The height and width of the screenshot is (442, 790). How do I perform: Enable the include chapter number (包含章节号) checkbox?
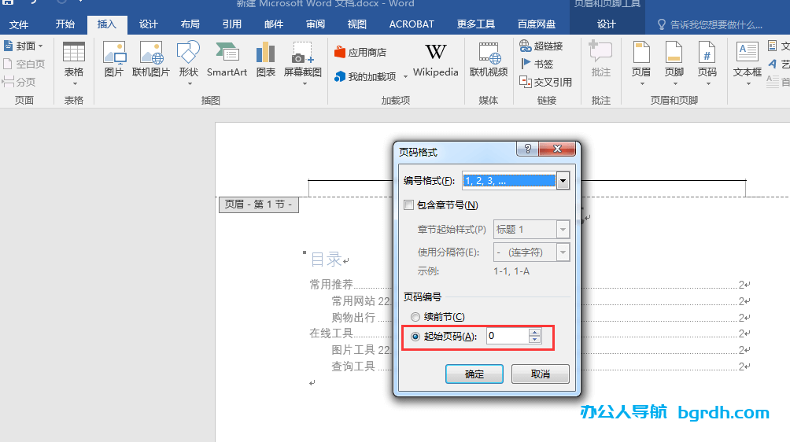point(408,205)
